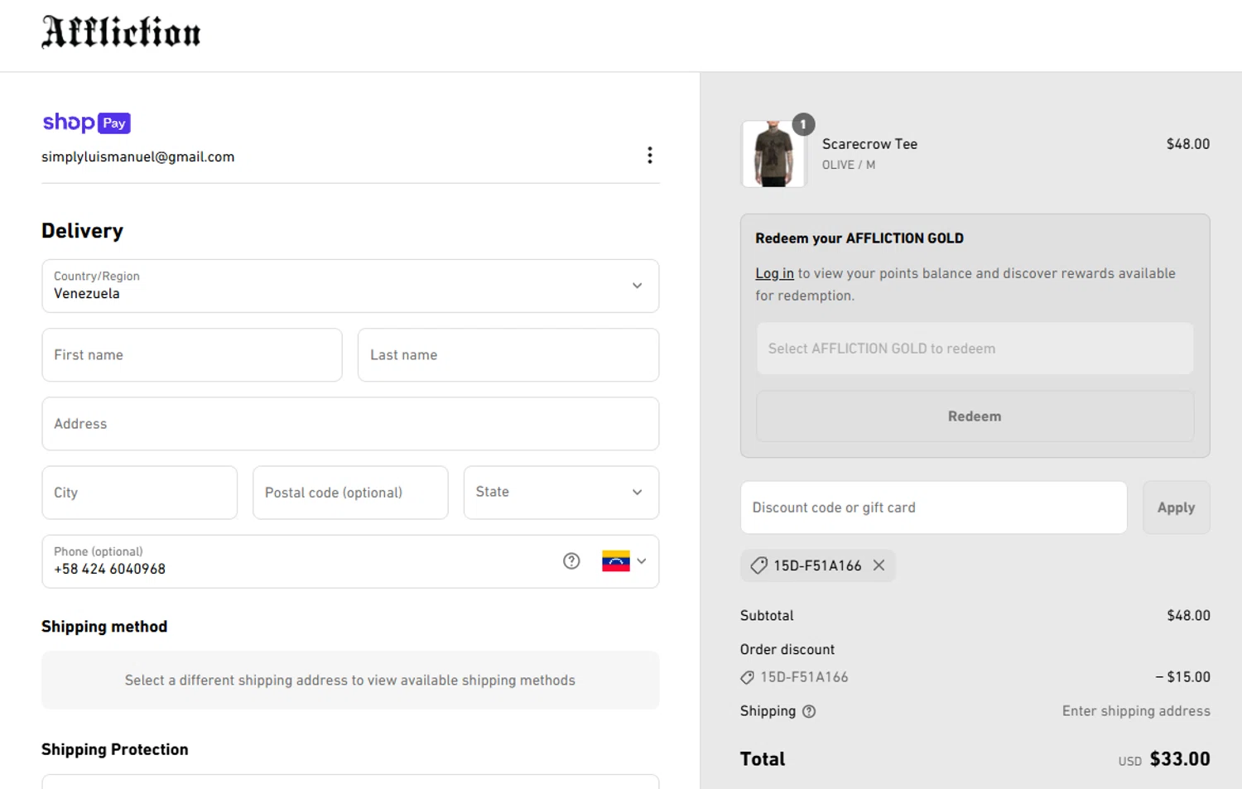Open the three-dot account options menu
This screenshot has height=789, width=1242.
(x=649, y=156)
